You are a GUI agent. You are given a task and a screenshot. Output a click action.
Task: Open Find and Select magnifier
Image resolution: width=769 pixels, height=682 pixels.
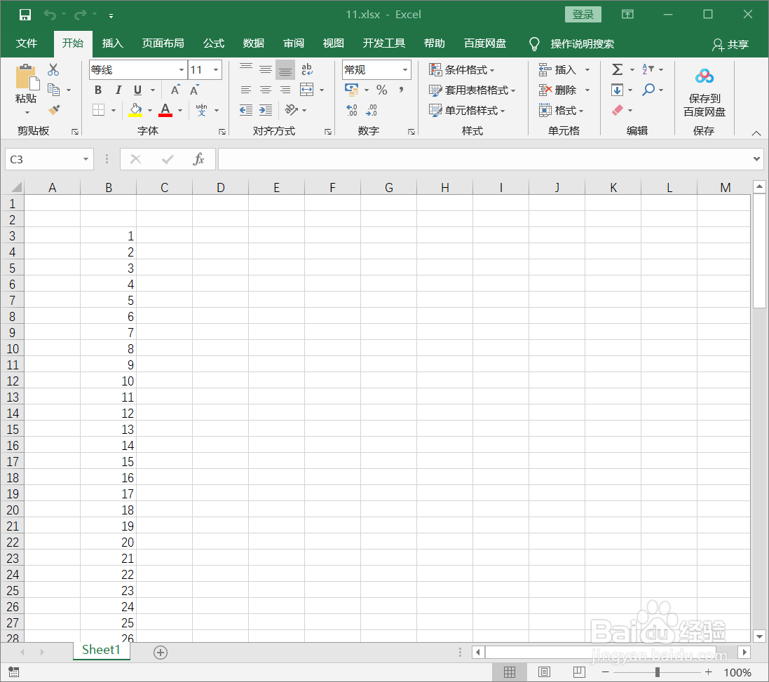[x=648, y=90]
